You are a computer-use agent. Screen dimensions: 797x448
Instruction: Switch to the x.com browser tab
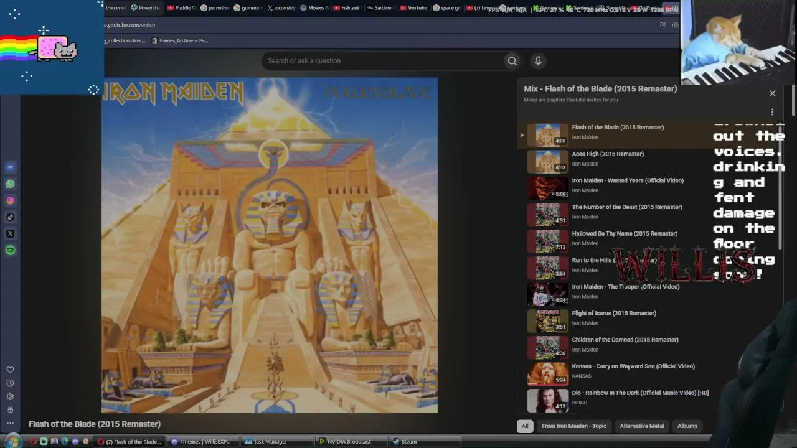(x=281, y=8)
